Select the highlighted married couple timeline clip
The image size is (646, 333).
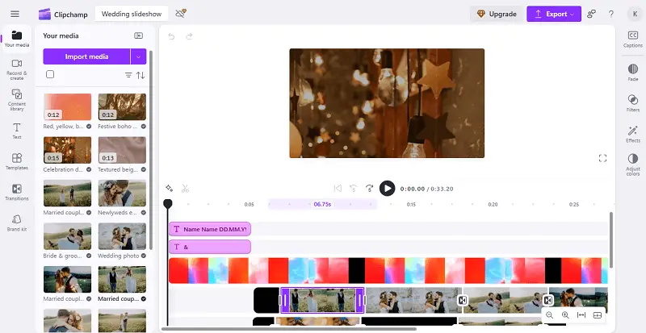pos(322,300)
